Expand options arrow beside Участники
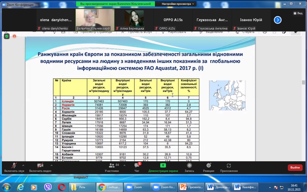This screenshot has width=307, height=192. pyautogui.click(x=124, y=165)
